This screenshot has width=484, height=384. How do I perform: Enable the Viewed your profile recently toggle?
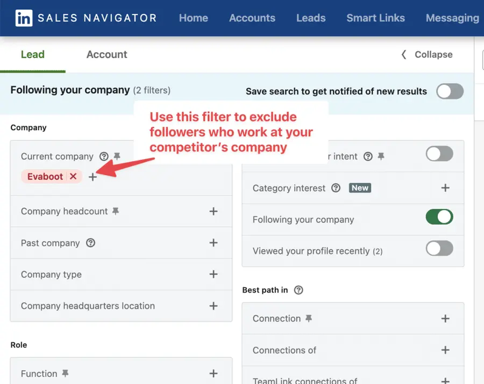tap(439, 248)
